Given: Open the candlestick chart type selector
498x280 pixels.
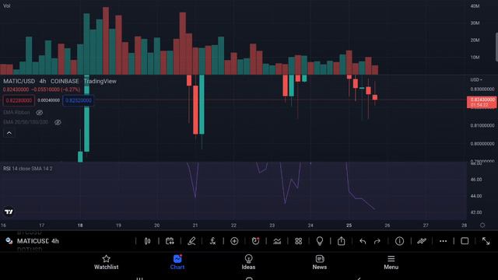Looking at the screenshot, I should point(147,241).
